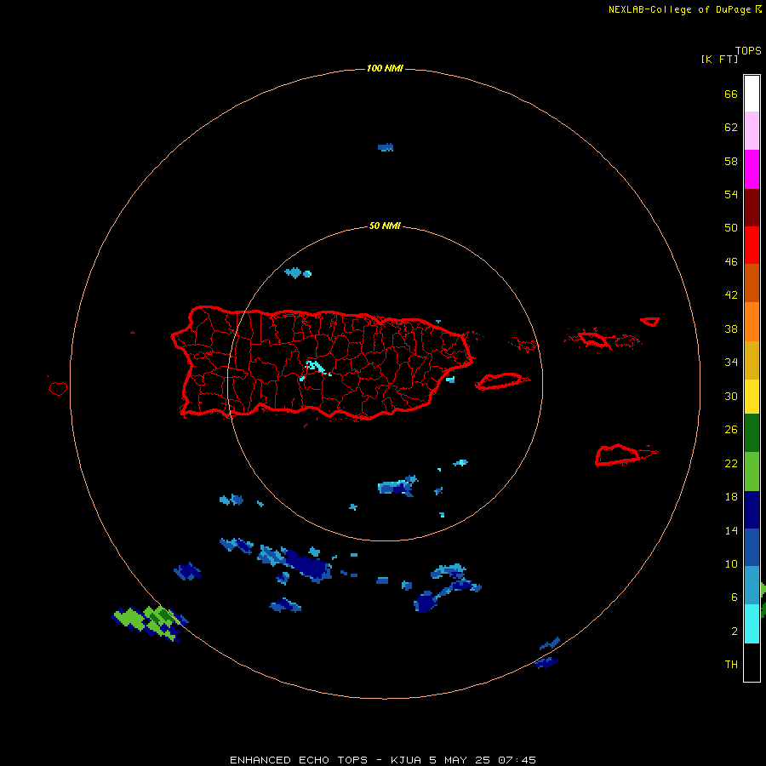This screenshot has height=766, width=766.
Task: Click the legend value 46
Action: pyautogui.click(x=731, y=261)
